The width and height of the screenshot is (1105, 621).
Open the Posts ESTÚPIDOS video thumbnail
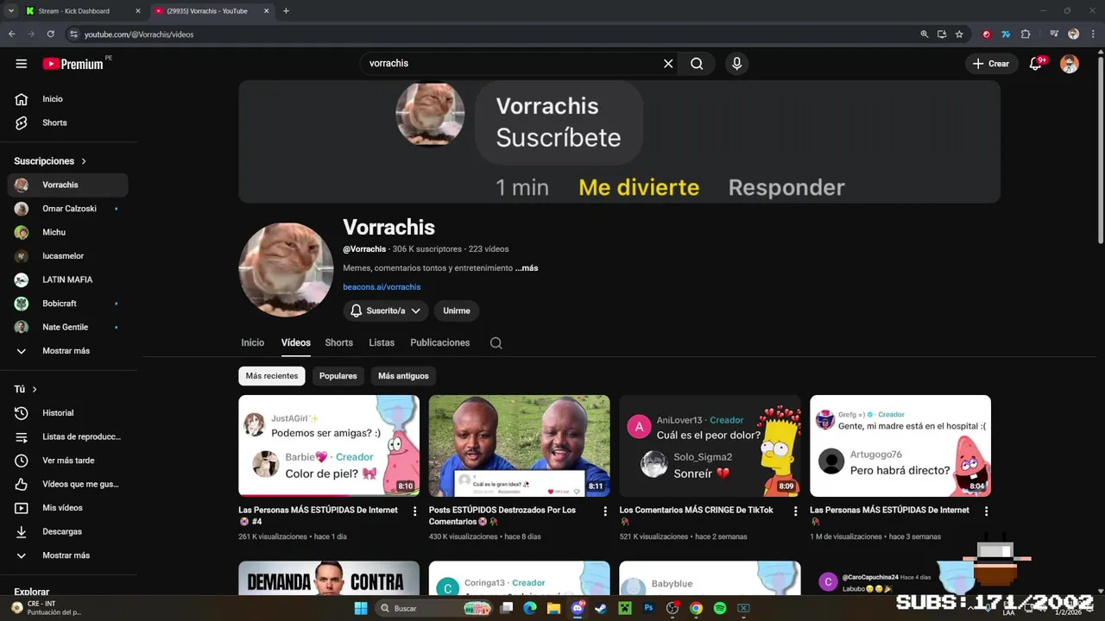[x=519, y=446]
